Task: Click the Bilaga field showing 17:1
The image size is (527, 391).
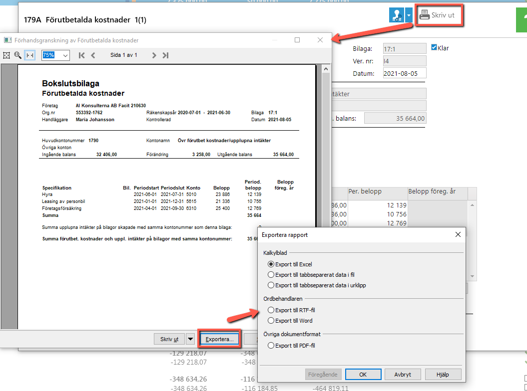Action: (x=405, y=49)
